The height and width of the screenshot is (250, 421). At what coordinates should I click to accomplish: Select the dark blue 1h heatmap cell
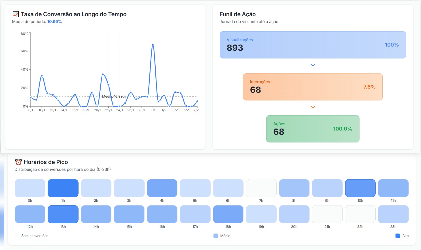click(63, 188)
